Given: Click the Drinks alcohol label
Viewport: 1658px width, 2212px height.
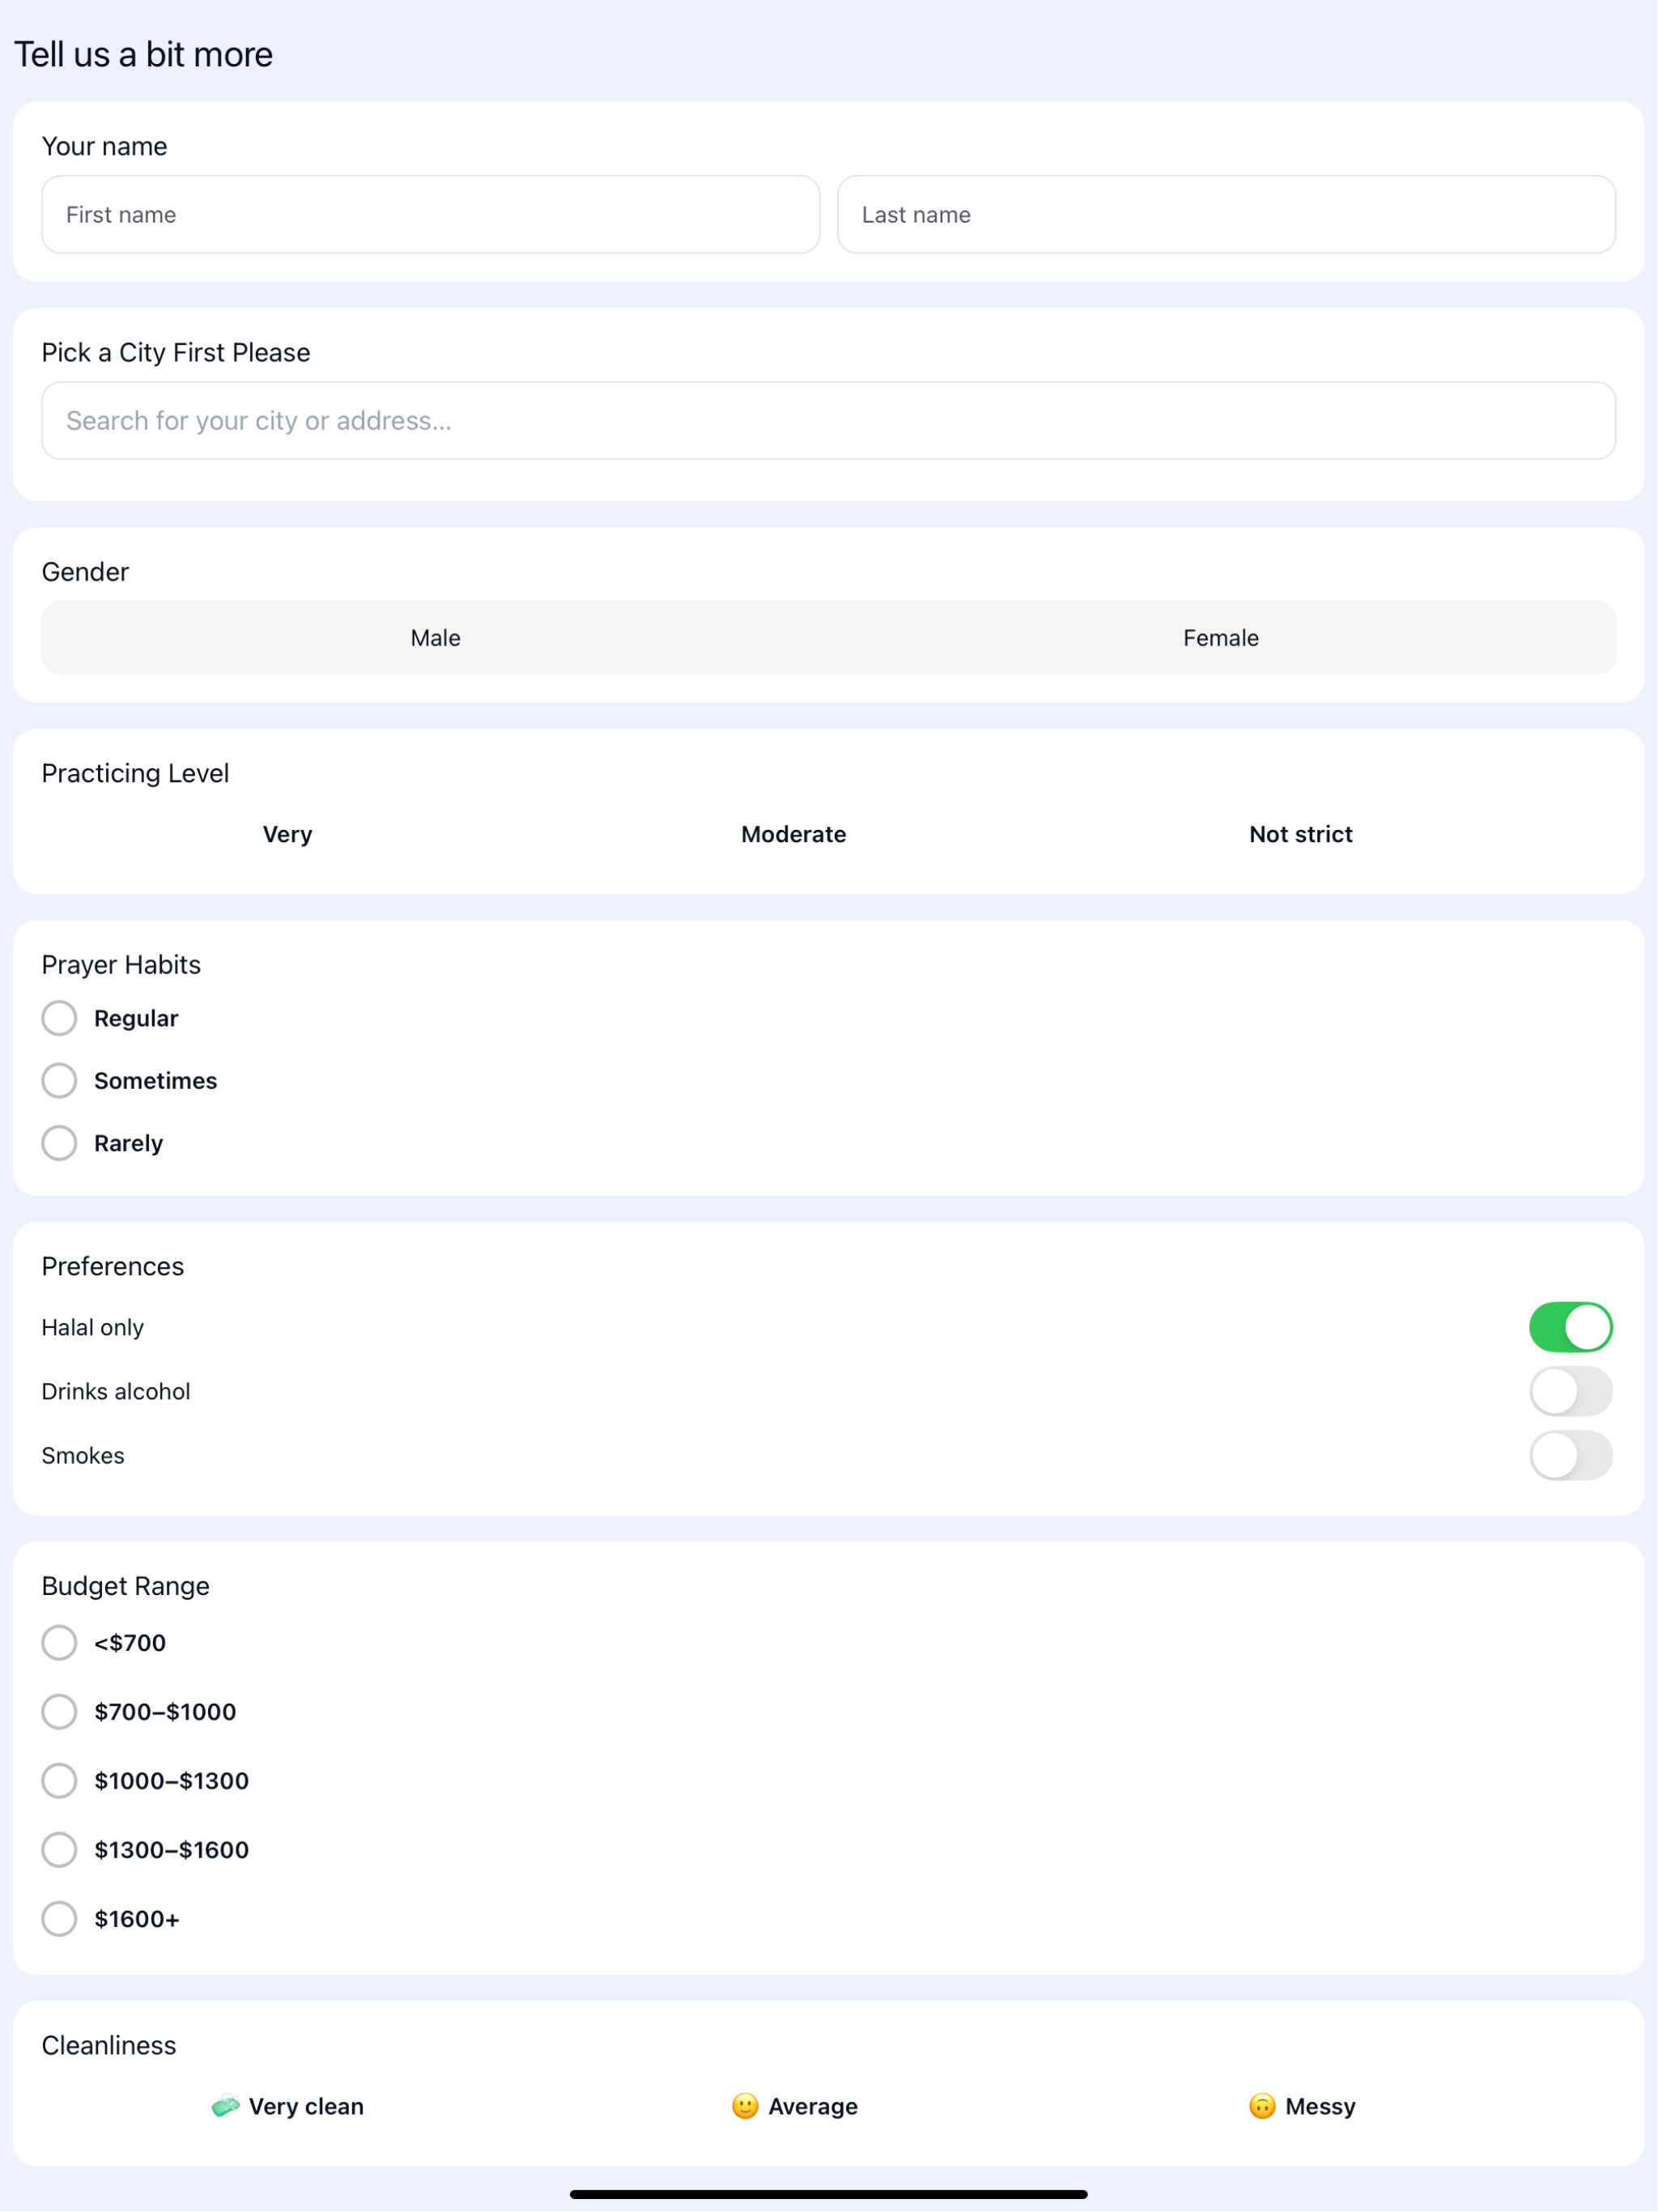Looking at the screenshot, I should tap(115, 1391).
